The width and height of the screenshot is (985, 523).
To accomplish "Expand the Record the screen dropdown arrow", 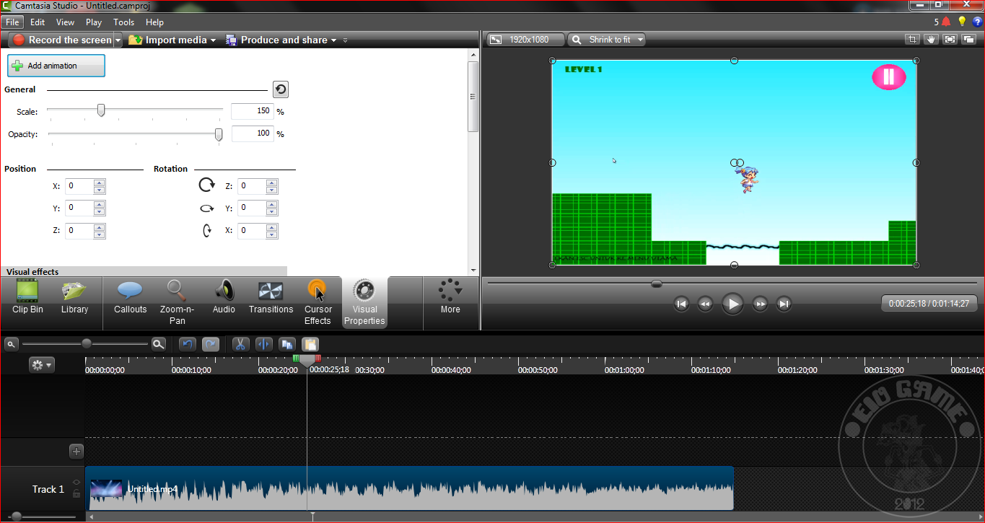I will 118,40.
